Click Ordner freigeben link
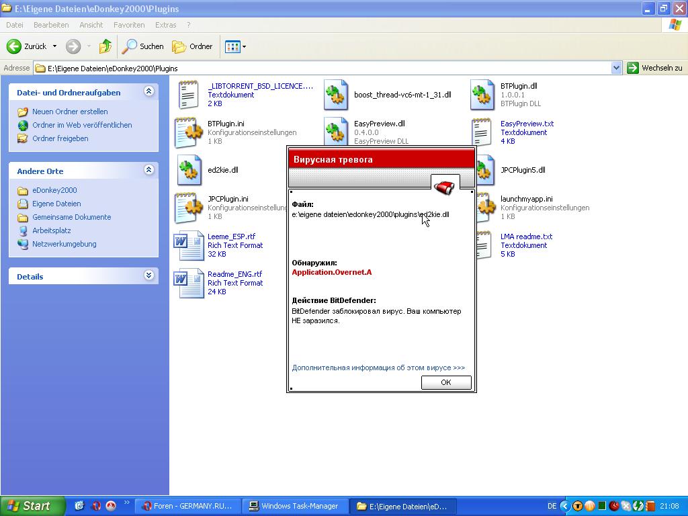Viewport: 688px width, 516px height. 60,138
